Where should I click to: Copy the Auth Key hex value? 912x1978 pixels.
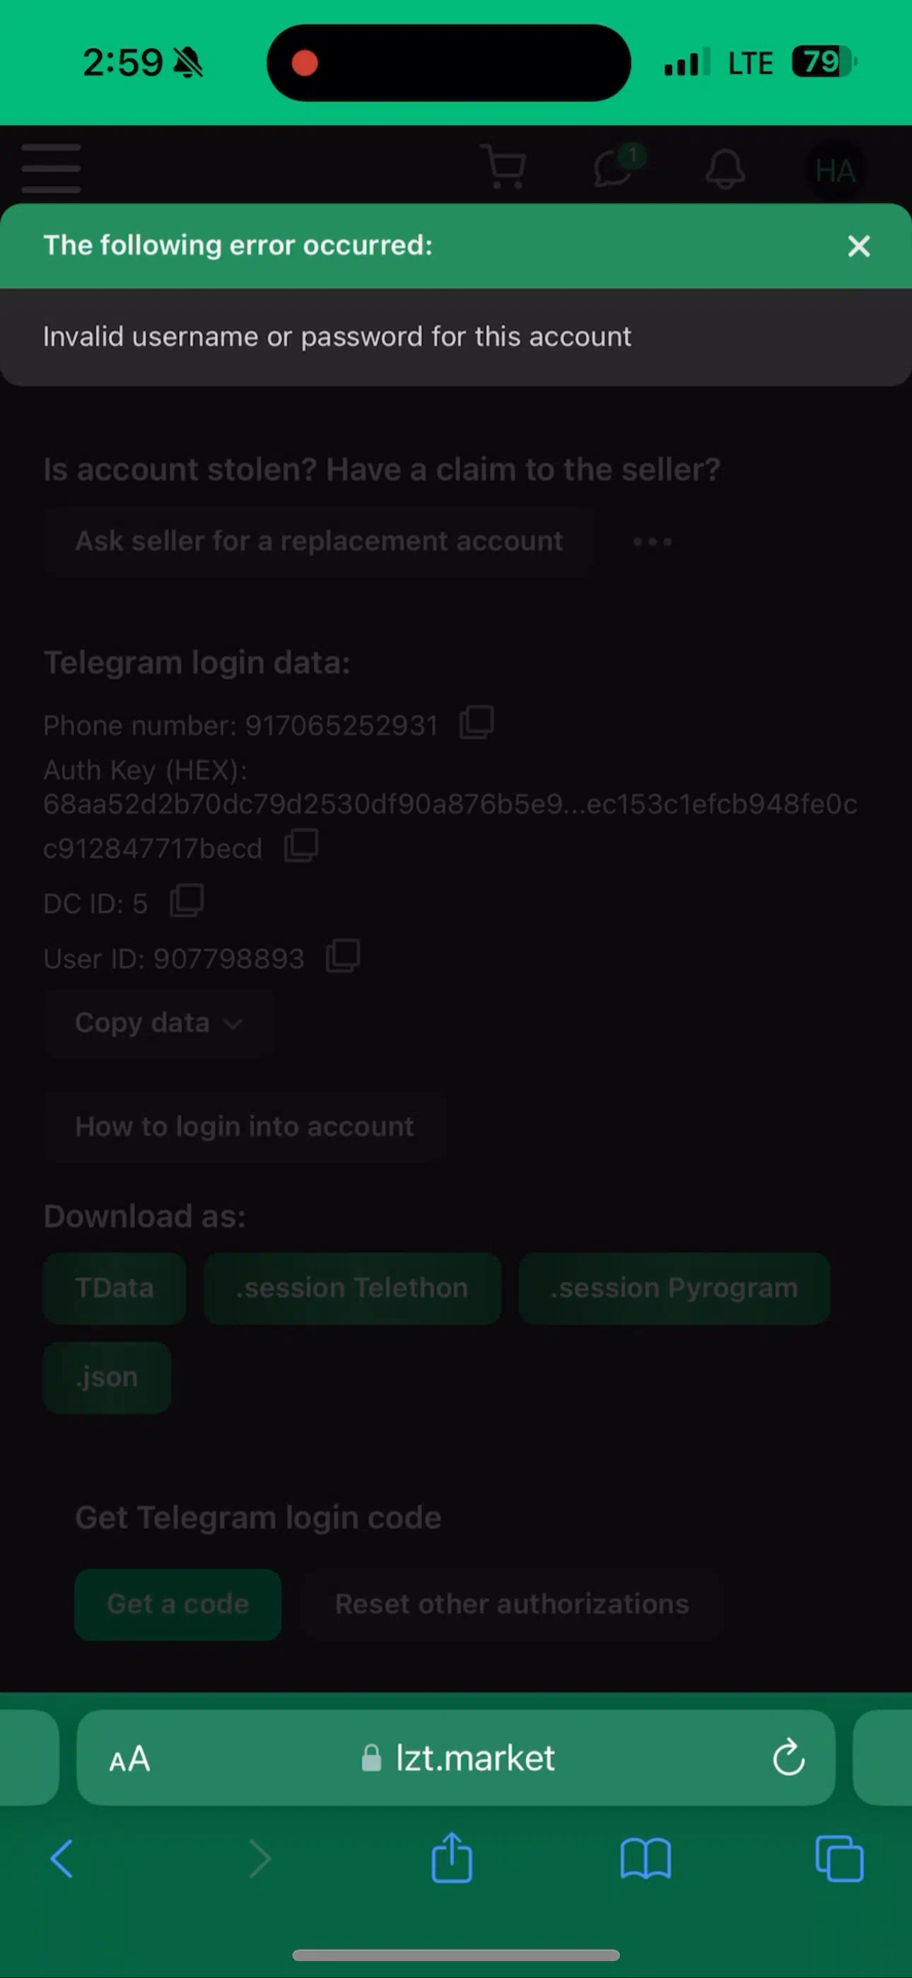pos(301,845)
